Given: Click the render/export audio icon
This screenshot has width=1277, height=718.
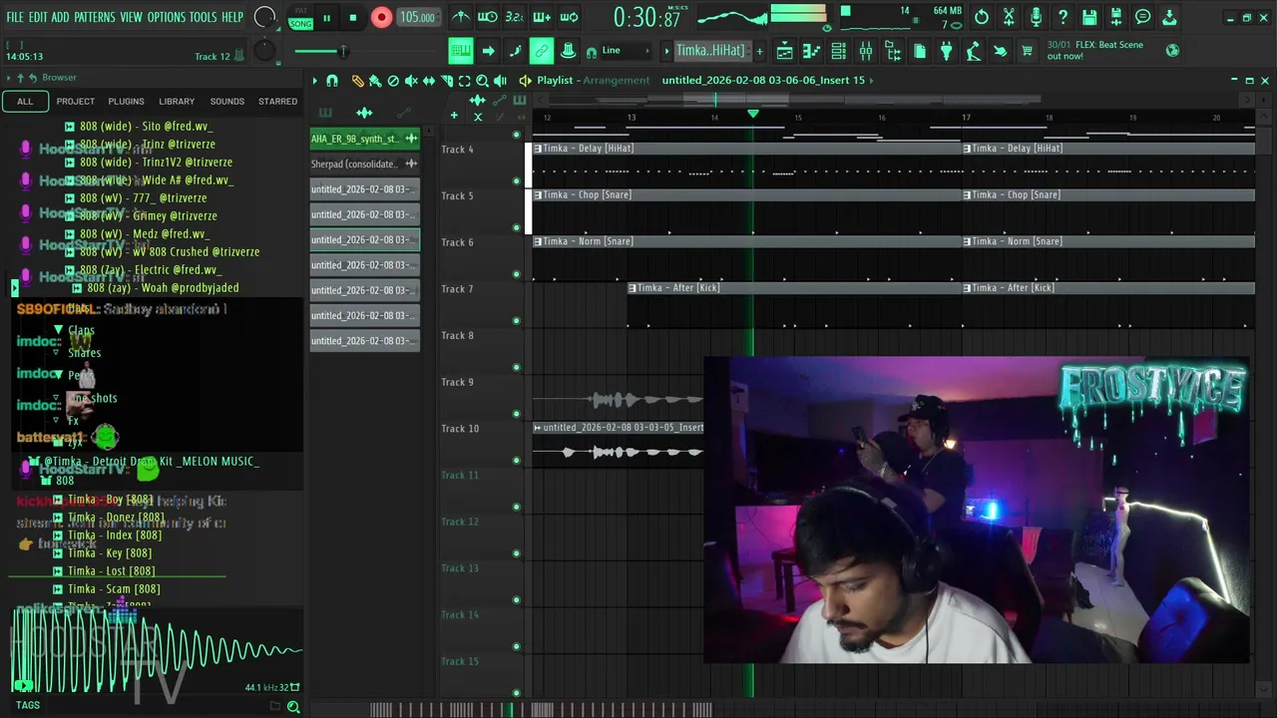Looking at the screenshot, I should tap(1116, 17).
